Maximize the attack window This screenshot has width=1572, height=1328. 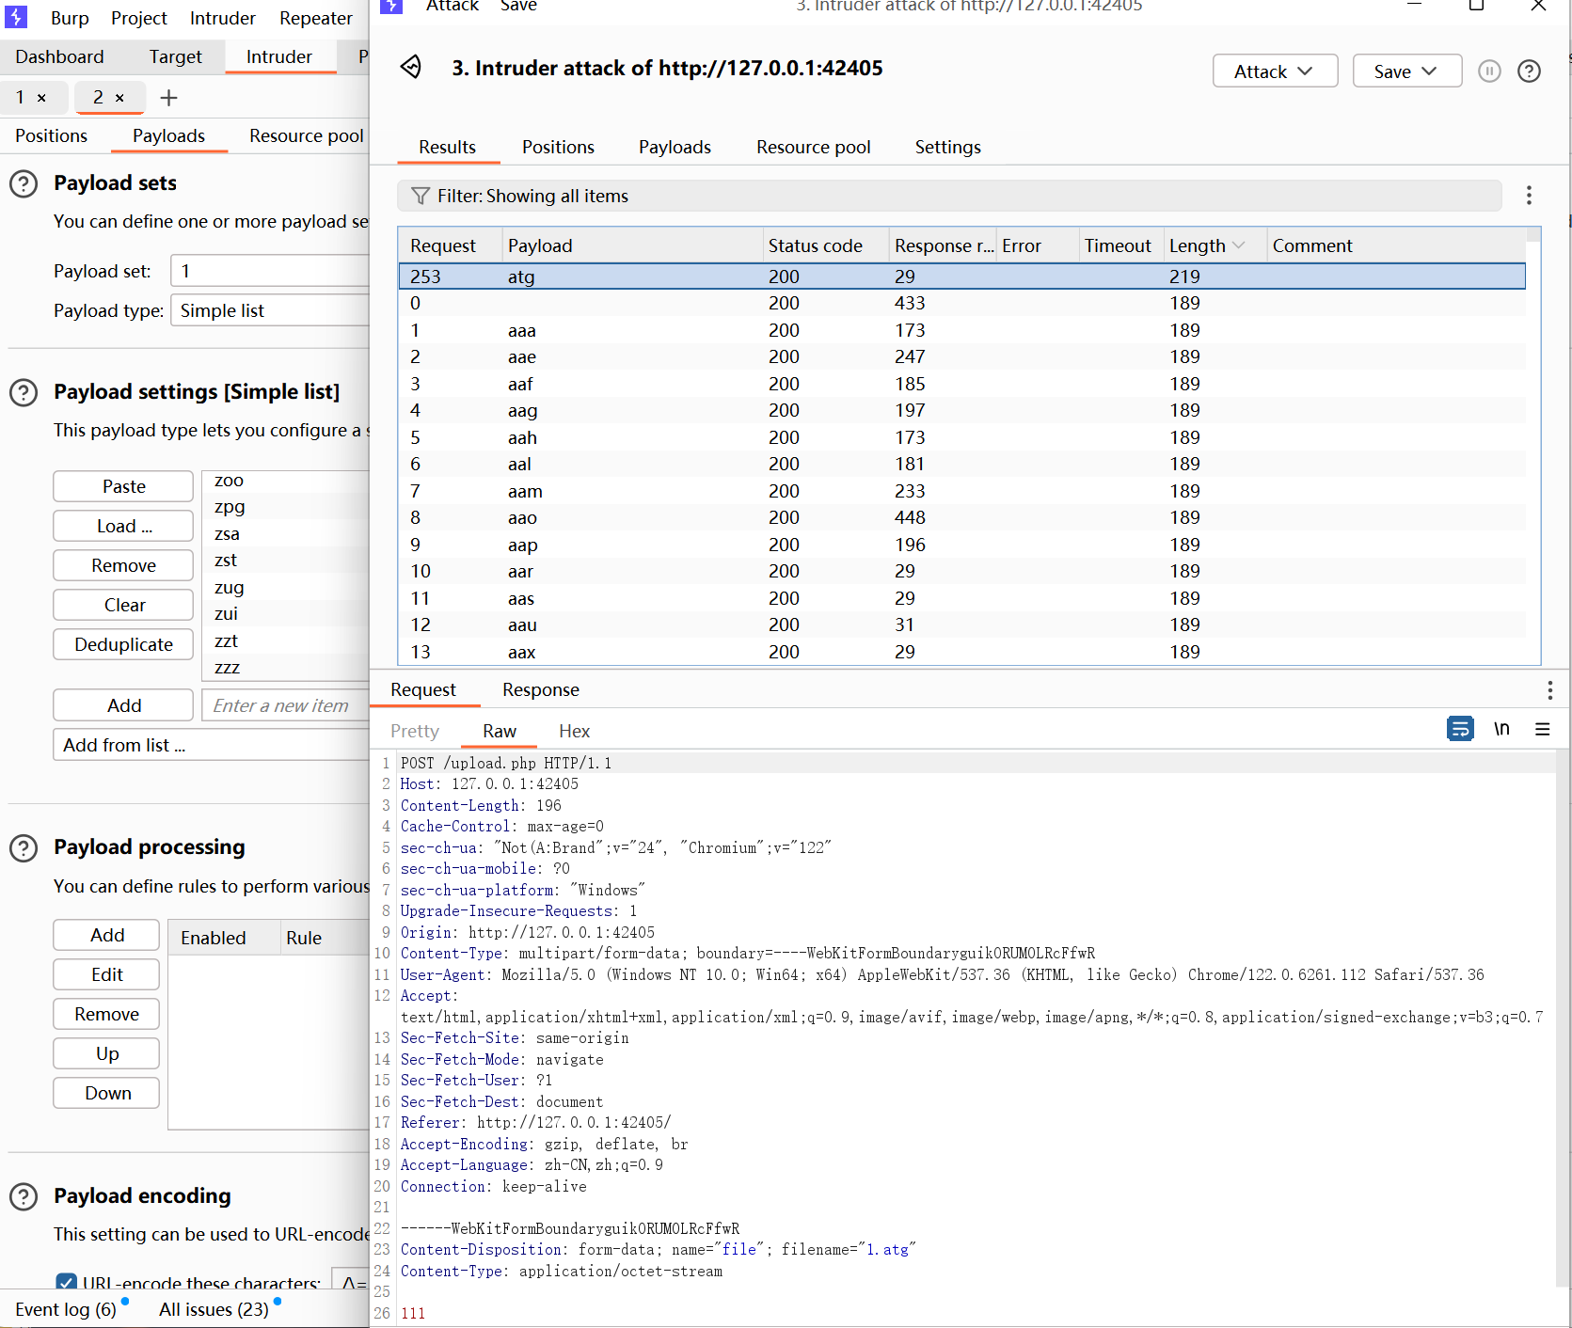(1476, 6)
